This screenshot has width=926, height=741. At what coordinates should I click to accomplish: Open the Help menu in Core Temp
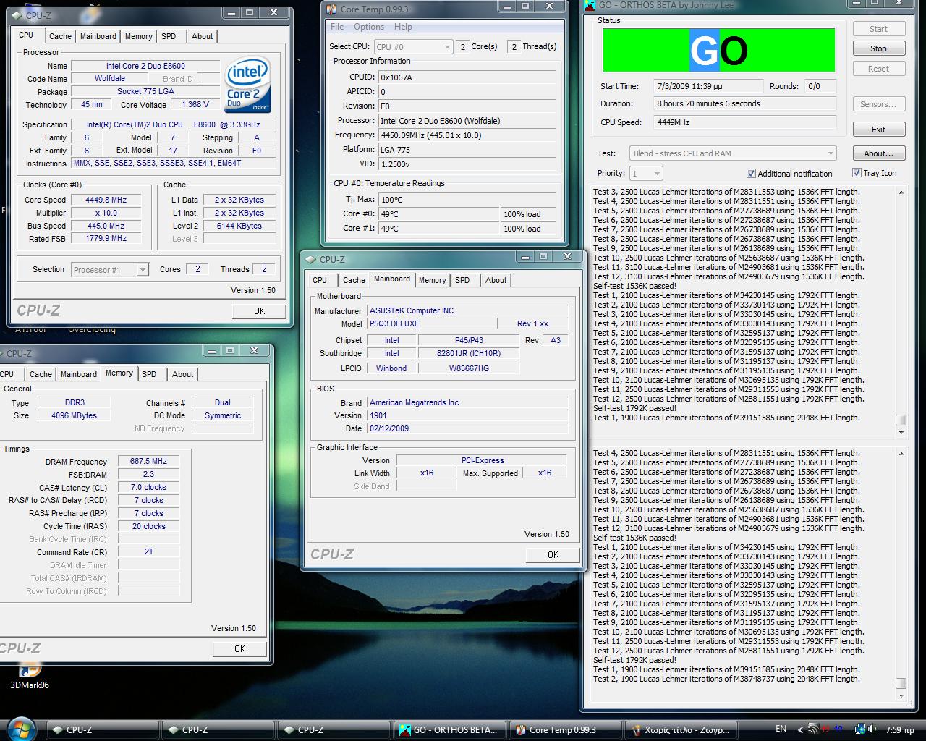point(403,27)
